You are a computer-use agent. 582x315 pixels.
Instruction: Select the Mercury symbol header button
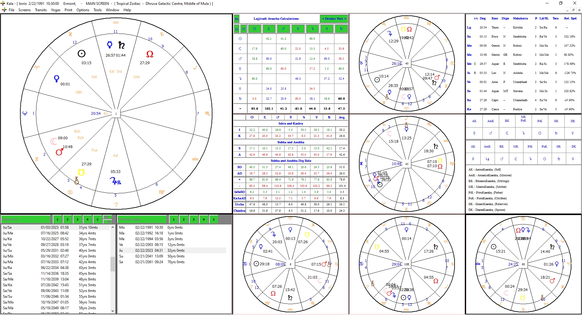(298, 29)
